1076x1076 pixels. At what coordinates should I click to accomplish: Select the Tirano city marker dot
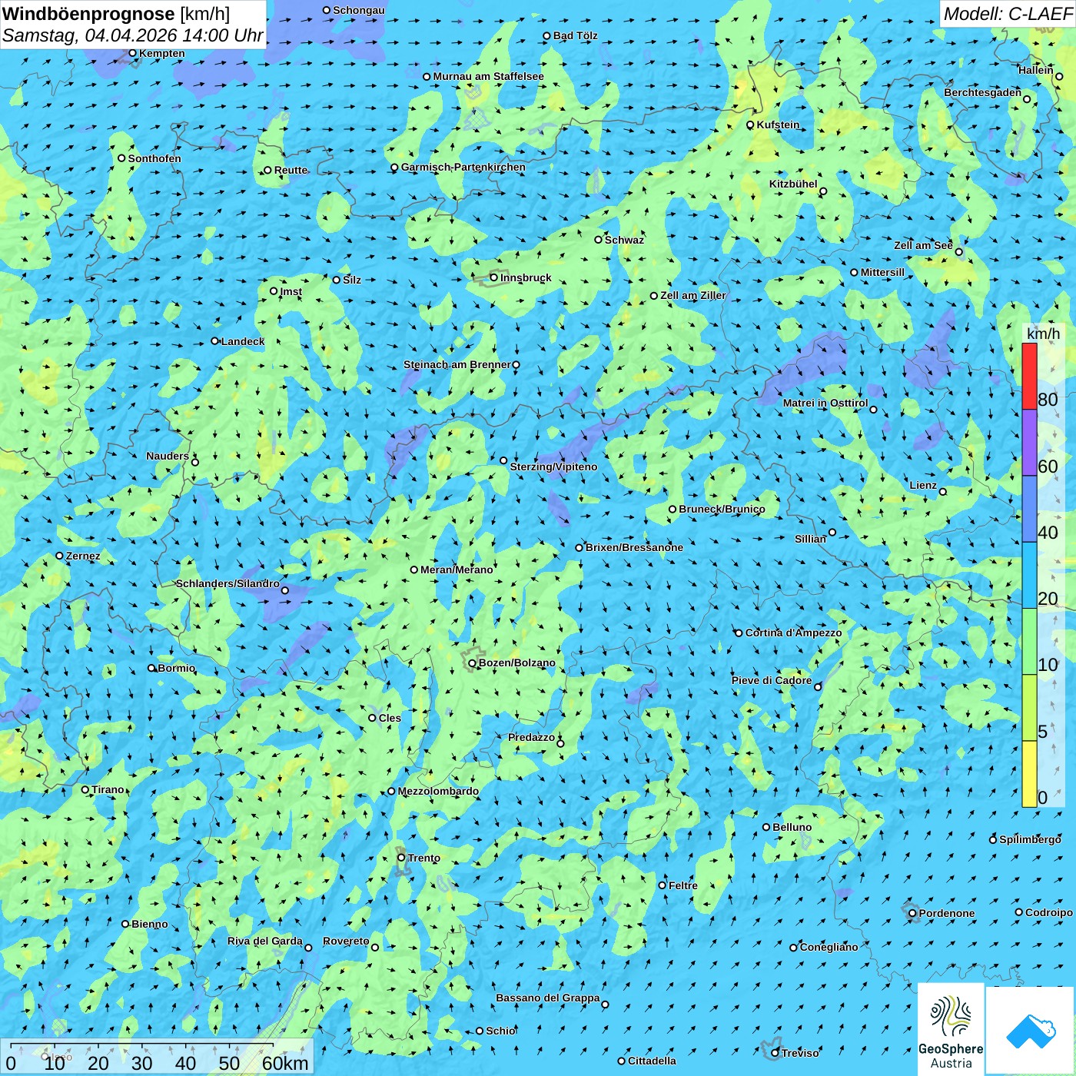tap(85, 789)
